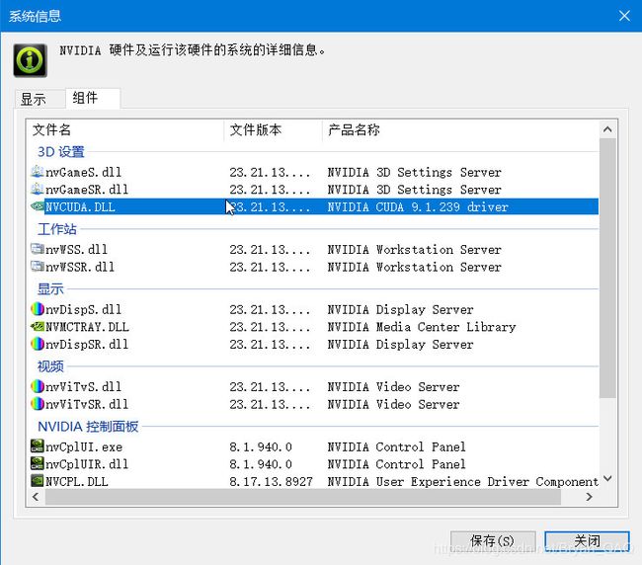
Task: Select the nvViTvS.dll file name
Action: tap(84, 387)
